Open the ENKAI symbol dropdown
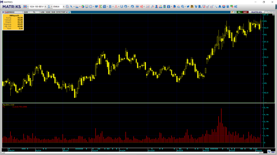The width and height of the screenshot is (277, 155). pos(64,6)
